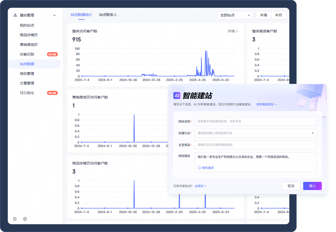Viewport: 336px width, 232px height.
Task: Select 站点数据 in the sidebar
Action: coord(34,64)
